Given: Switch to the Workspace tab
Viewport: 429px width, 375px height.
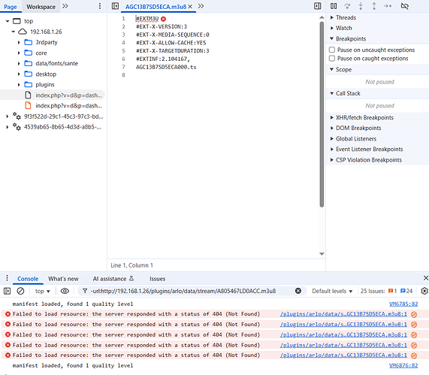Looking at the screenshot, I should point(41,7).
